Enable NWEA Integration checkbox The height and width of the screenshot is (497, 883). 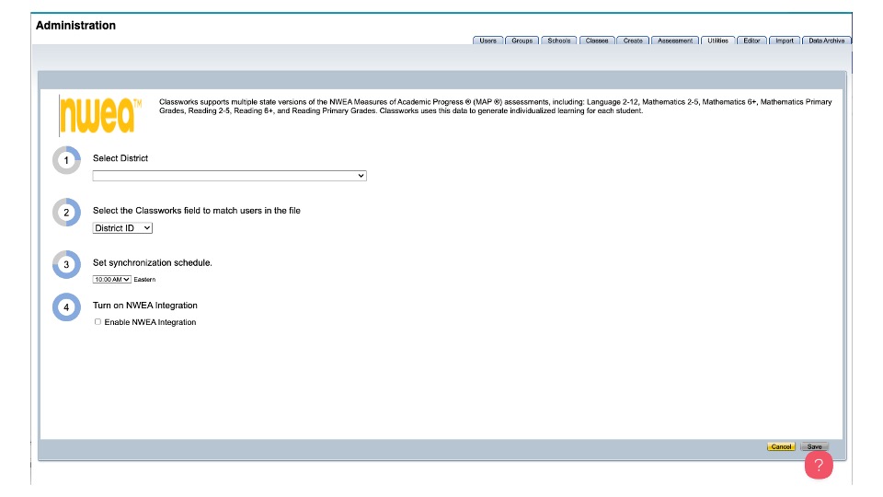click(98, 322)
